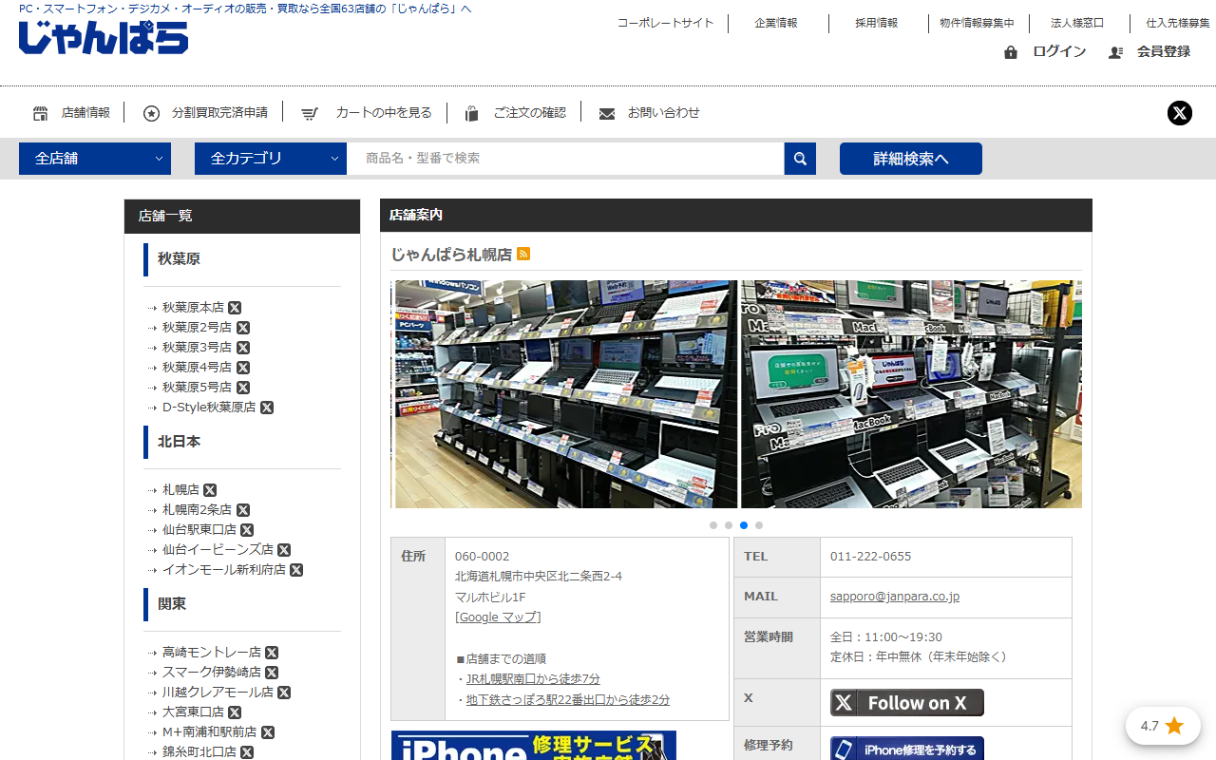Click the X icon next to M+南浦和駅前店
This screenshot has width=1216, height=760.
268,732
